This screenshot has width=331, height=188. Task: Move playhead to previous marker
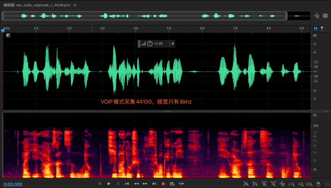(127, 184)
